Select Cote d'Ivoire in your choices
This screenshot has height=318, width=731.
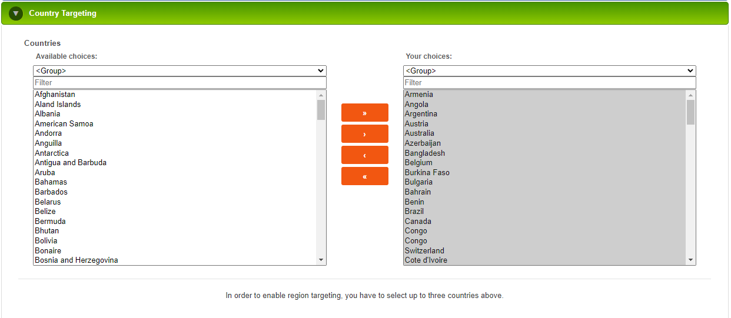(x=545, y=260)
